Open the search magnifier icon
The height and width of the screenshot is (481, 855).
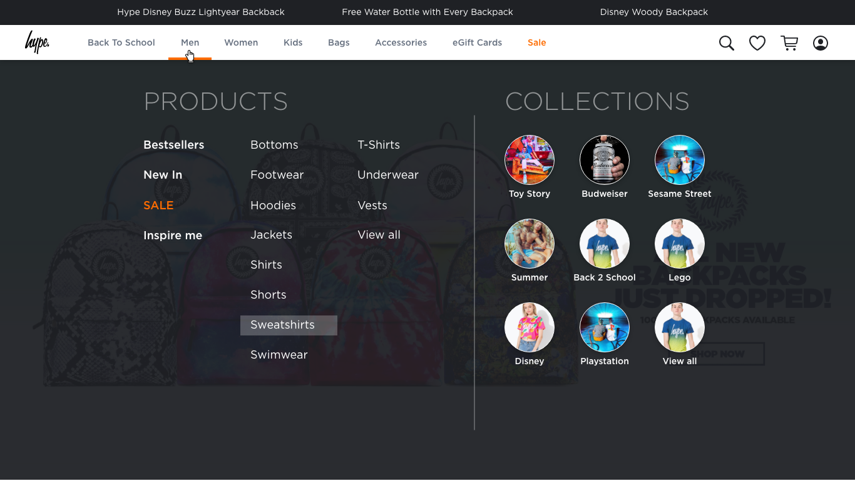[x=726, y=43]
